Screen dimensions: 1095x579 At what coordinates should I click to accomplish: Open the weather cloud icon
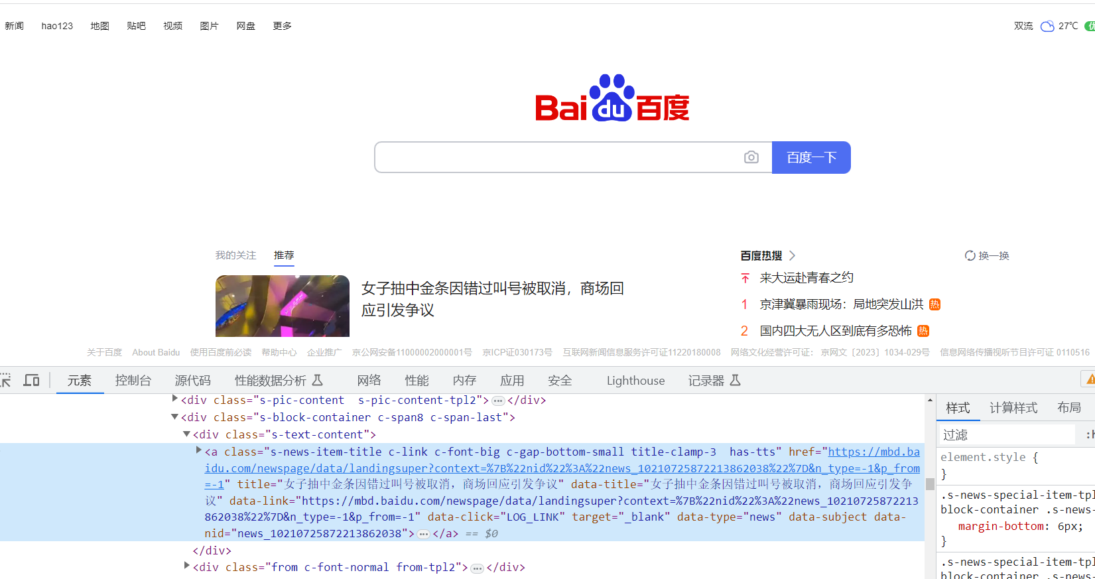[1047, 26]
